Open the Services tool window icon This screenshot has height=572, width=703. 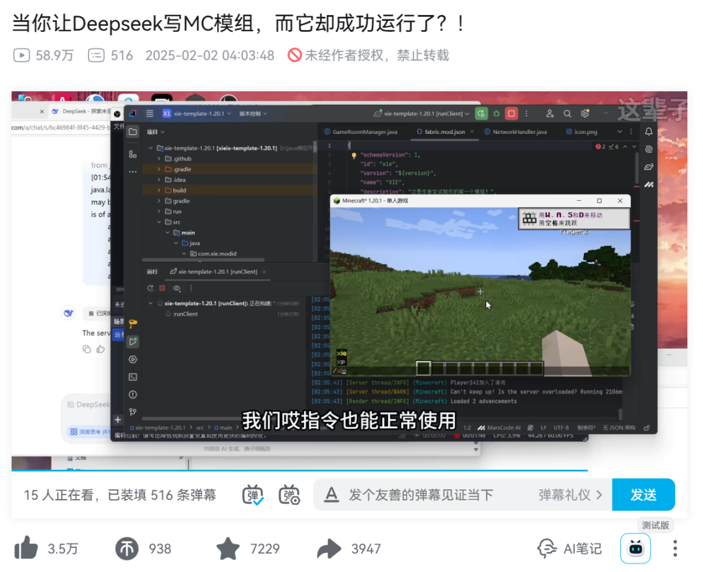(133, 359)
